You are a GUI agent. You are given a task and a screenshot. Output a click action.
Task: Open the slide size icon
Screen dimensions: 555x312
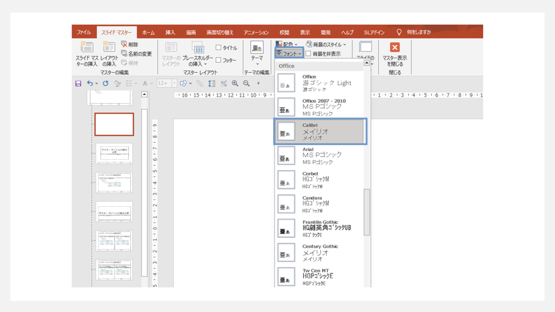click(366, 47)
